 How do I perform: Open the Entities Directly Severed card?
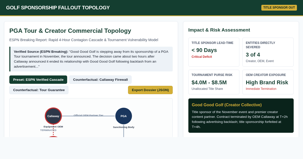[268, 52]
